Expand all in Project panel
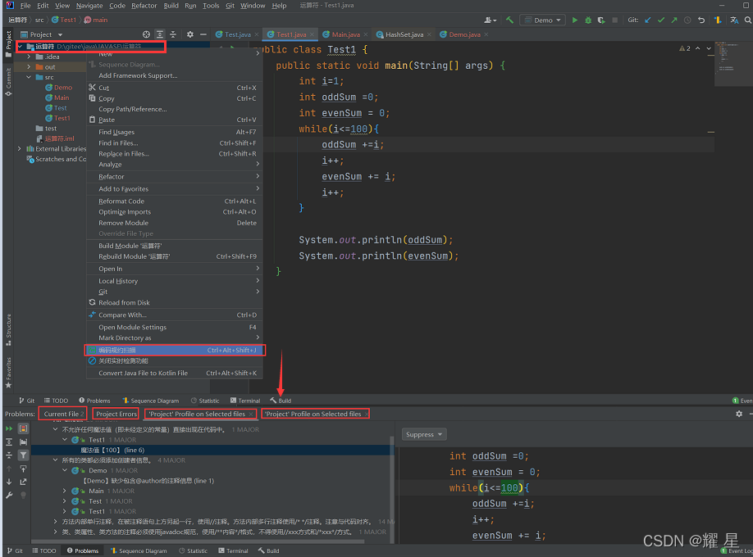 [160, 34]
